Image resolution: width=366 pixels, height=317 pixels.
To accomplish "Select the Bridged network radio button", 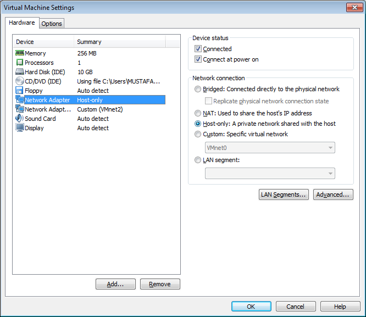I will [x=198, y=89].
